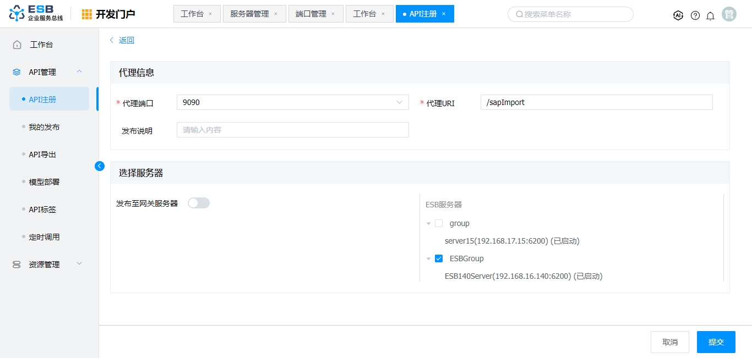Open the notification bell icon

(711, 15)
